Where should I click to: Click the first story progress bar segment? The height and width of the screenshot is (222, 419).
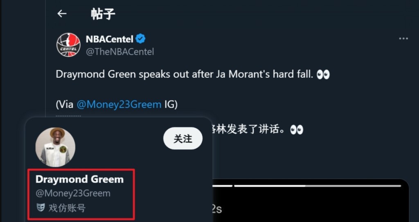(223, 186)
